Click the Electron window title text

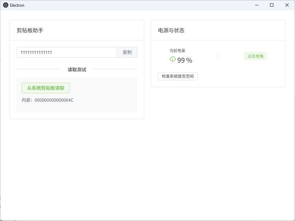(x=17, y=5)
